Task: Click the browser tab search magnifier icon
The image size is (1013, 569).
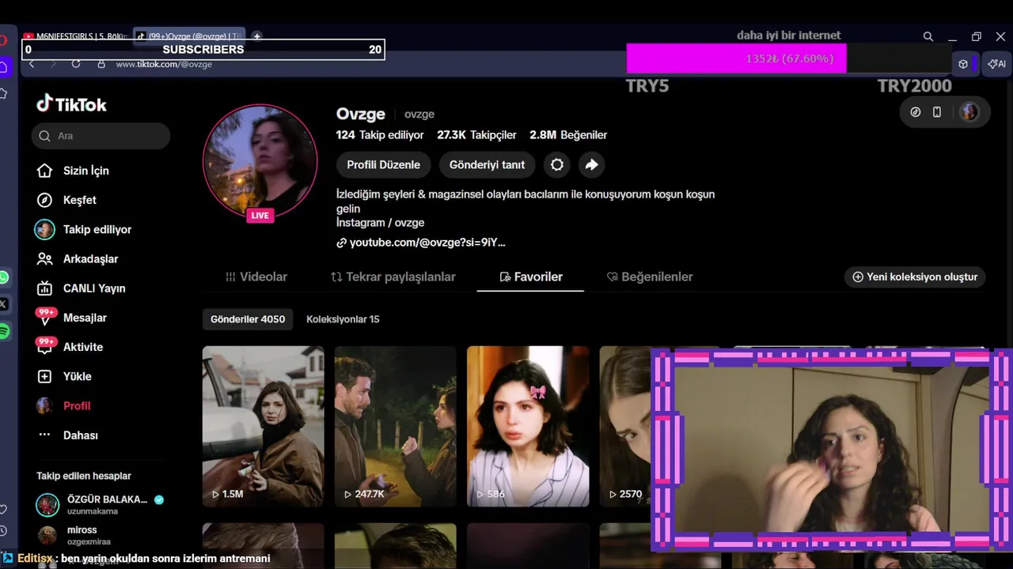Action: [928, 36]
